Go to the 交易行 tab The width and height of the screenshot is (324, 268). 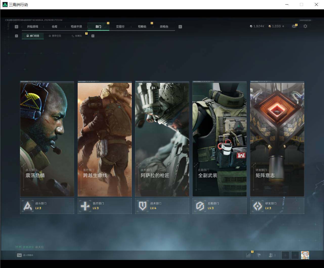point(120,27)
